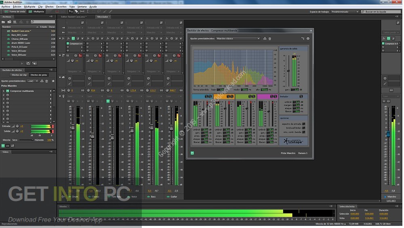Image resolution: width=404 pixels, height=228 pixels.
Task: Save effects rack preset in left panel
Action: [42, 81]
